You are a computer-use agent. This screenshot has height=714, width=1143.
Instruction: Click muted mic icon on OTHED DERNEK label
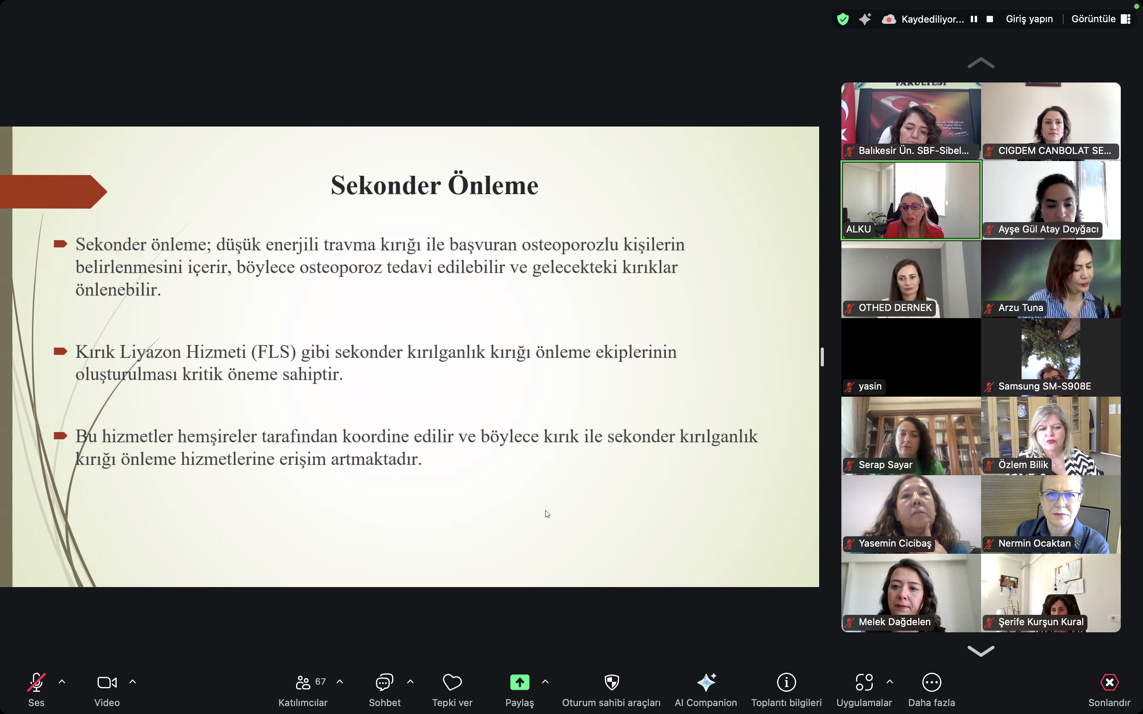(x=850, y=308)
